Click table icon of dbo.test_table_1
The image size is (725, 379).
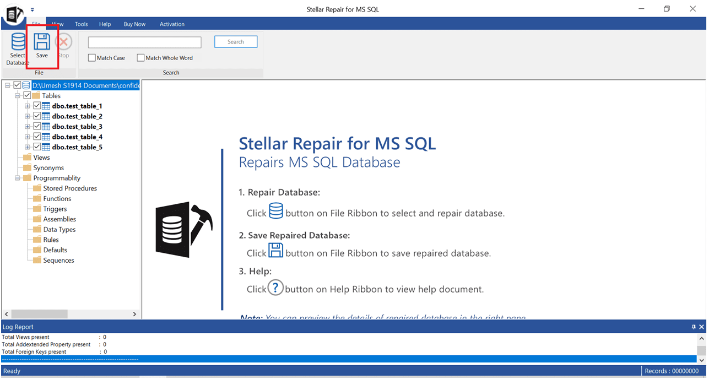point(46,106)
